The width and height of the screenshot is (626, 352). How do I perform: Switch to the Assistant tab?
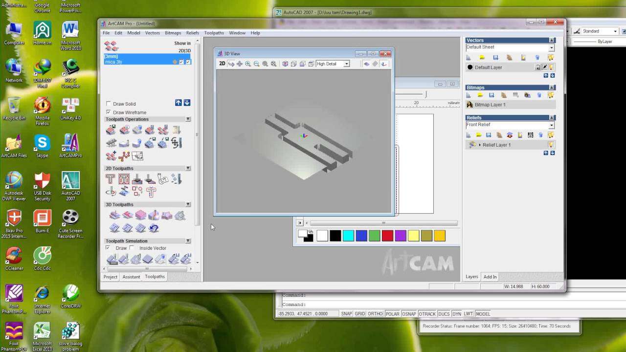(x=131, y=277)
